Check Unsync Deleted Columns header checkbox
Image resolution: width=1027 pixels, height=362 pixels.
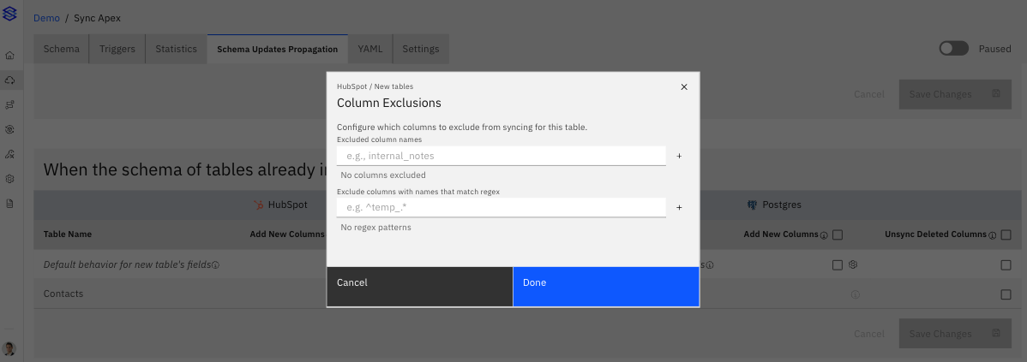click(1006, 234)
